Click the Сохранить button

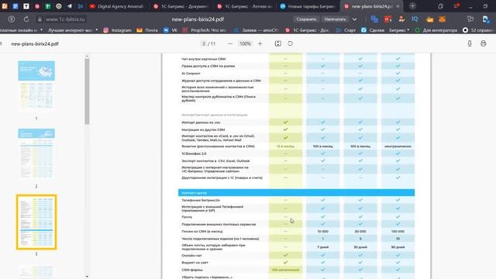[x=306, y=19]
